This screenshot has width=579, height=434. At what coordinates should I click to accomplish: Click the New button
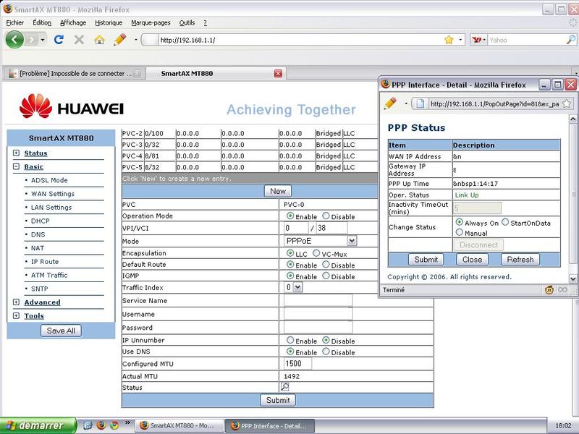tap(278, 191)
